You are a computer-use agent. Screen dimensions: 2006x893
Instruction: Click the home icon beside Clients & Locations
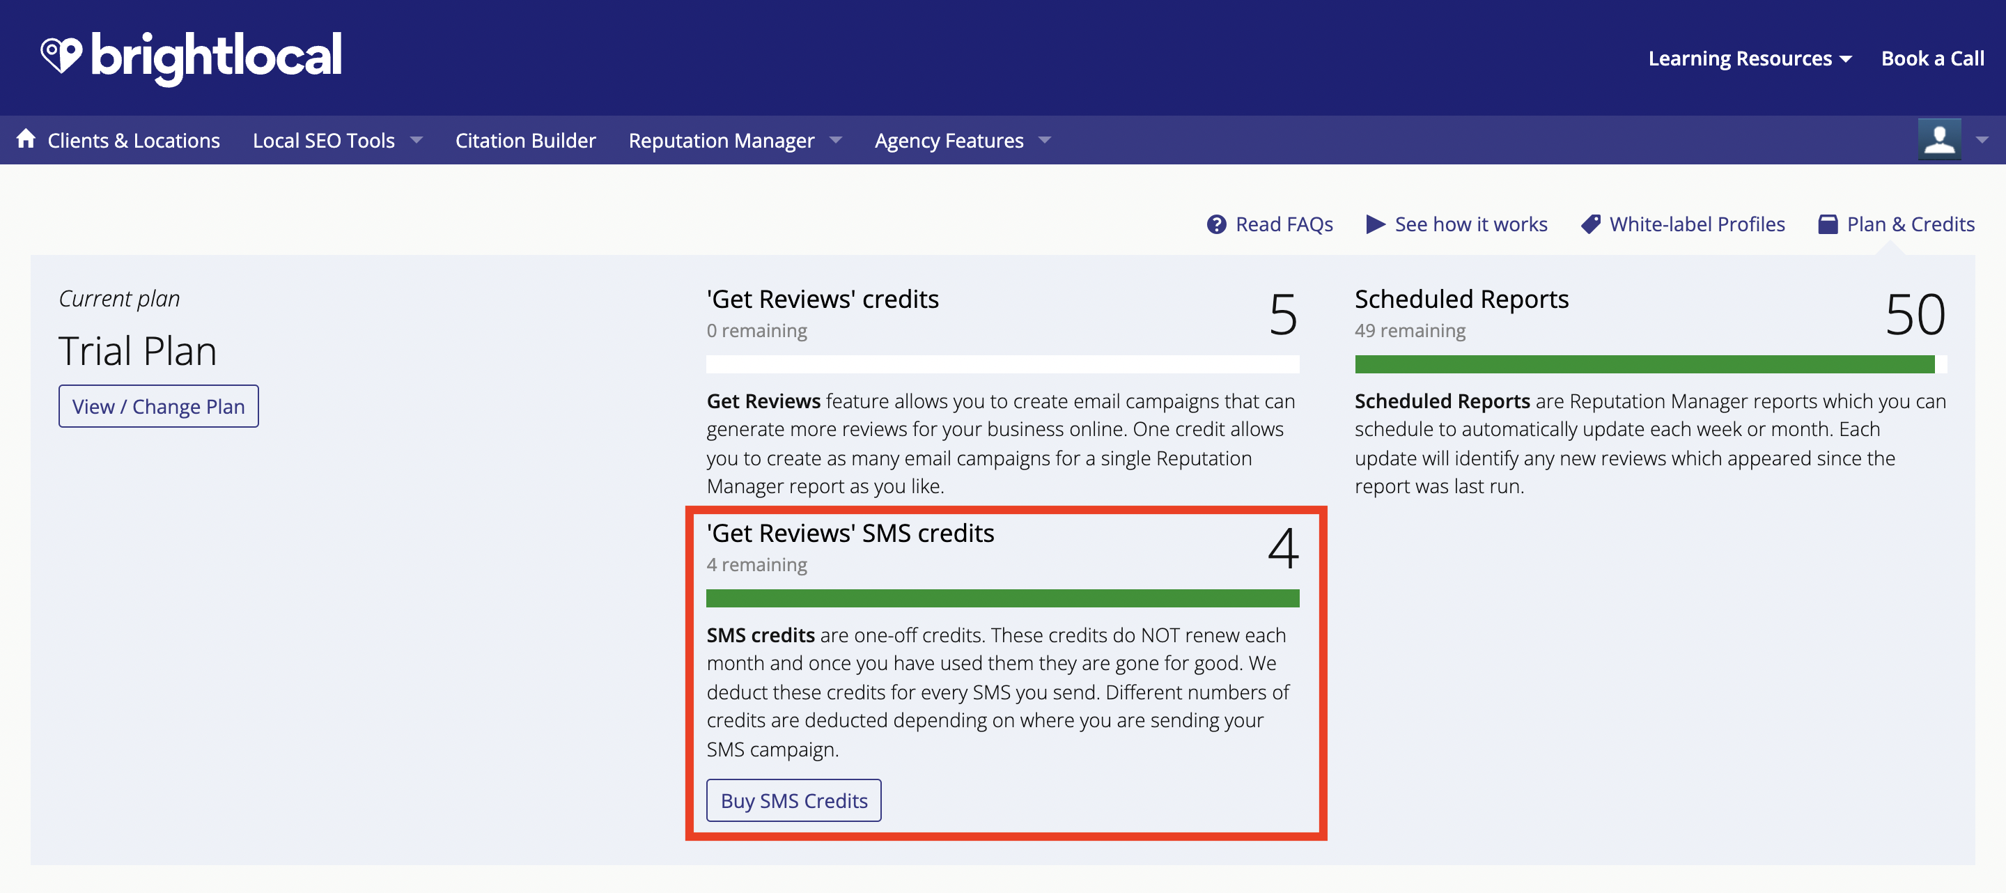tap(26, 139)
